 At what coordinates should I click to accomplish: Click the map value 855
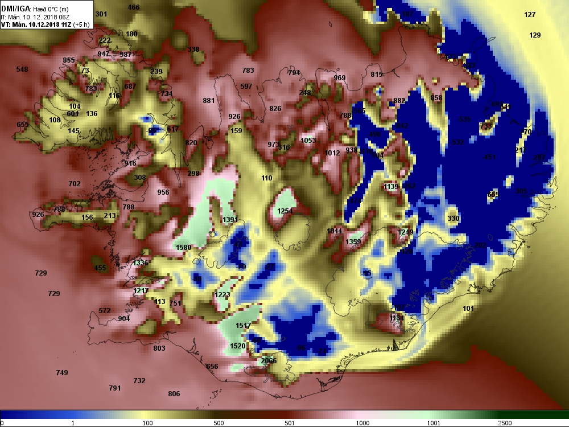(69, 60)
